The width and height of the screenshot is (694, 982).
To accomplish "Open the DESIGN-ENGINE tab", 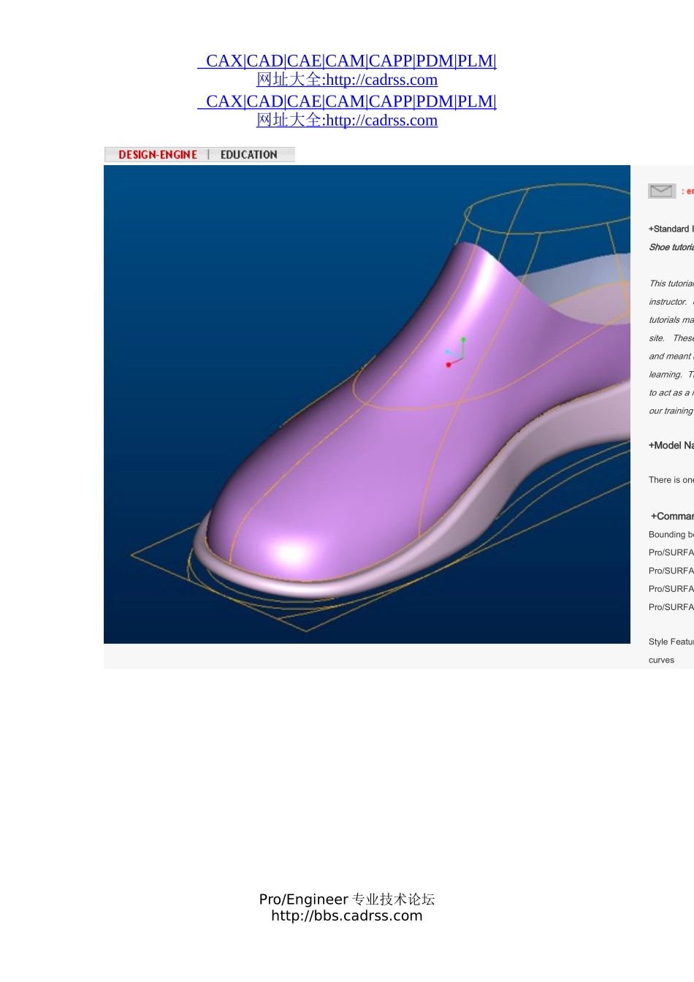I will (158, 155).
